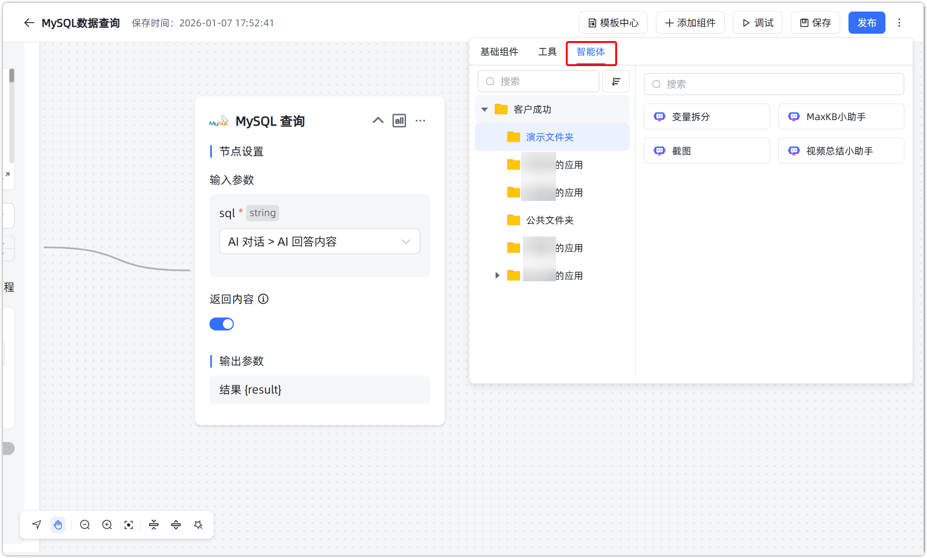Zoom out the workflow canvas
The image size is (927, 558).
coord(85,524)
